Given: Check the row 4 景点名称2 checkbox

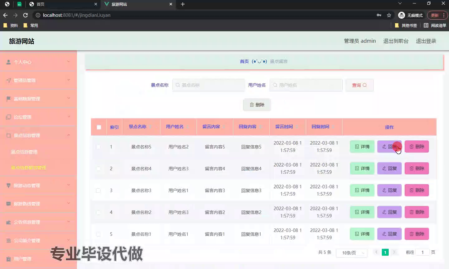Looking at the screenshot, I should pyautogui.click(x=98, y=212).
